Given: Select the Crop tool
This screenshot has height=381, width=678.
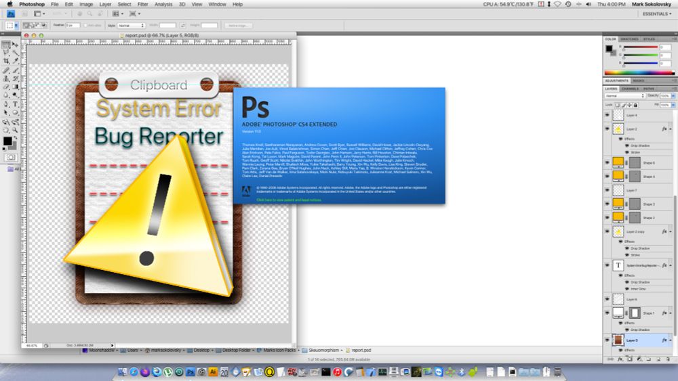Looking at the screenshot, I should pyautogui.click(x=6, y=62).
